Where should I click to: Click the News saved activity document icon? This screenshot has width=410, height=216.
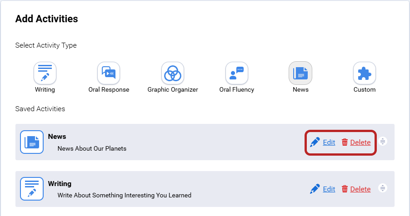32,142
